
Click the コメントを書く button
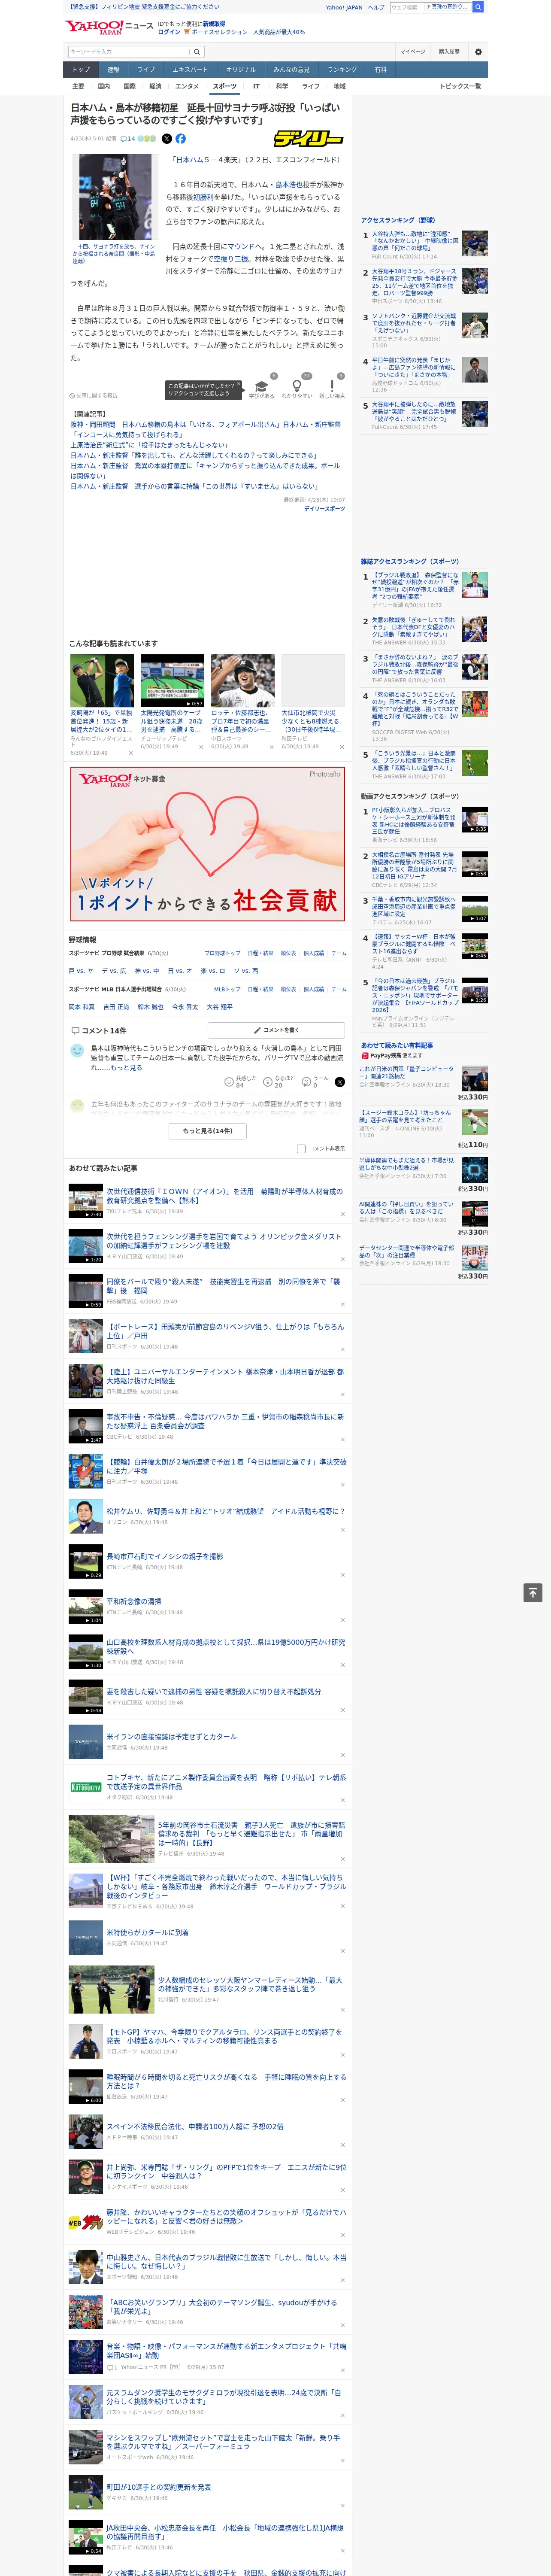[276, 1029]
